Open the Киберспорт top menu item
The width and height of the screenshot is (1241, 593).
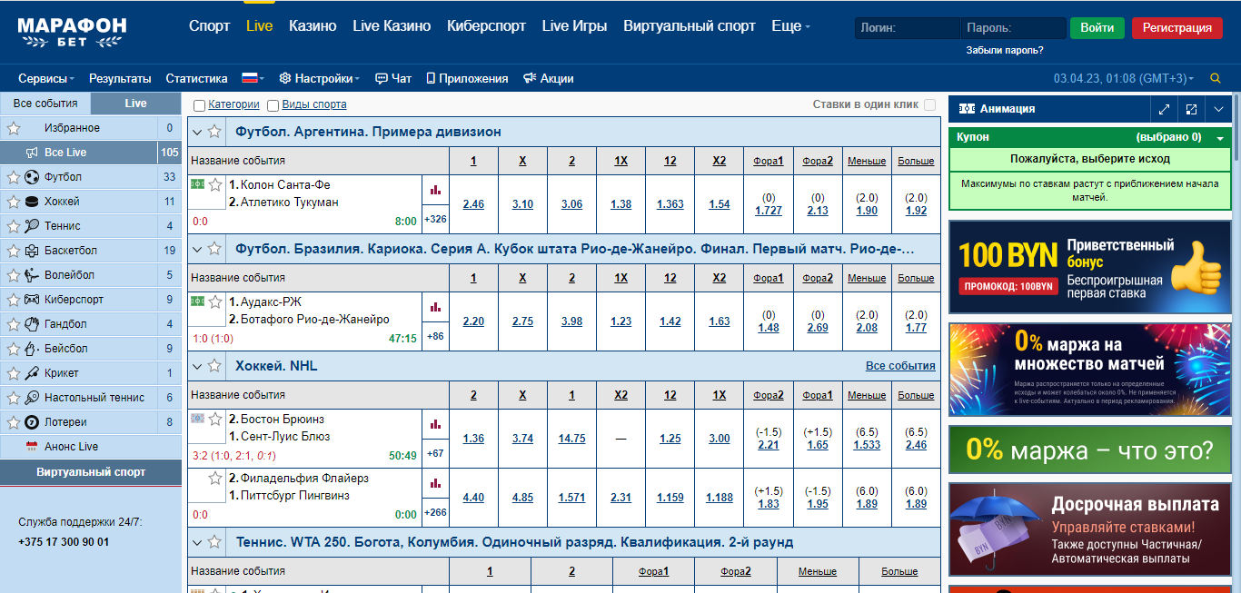click(486, 26)
